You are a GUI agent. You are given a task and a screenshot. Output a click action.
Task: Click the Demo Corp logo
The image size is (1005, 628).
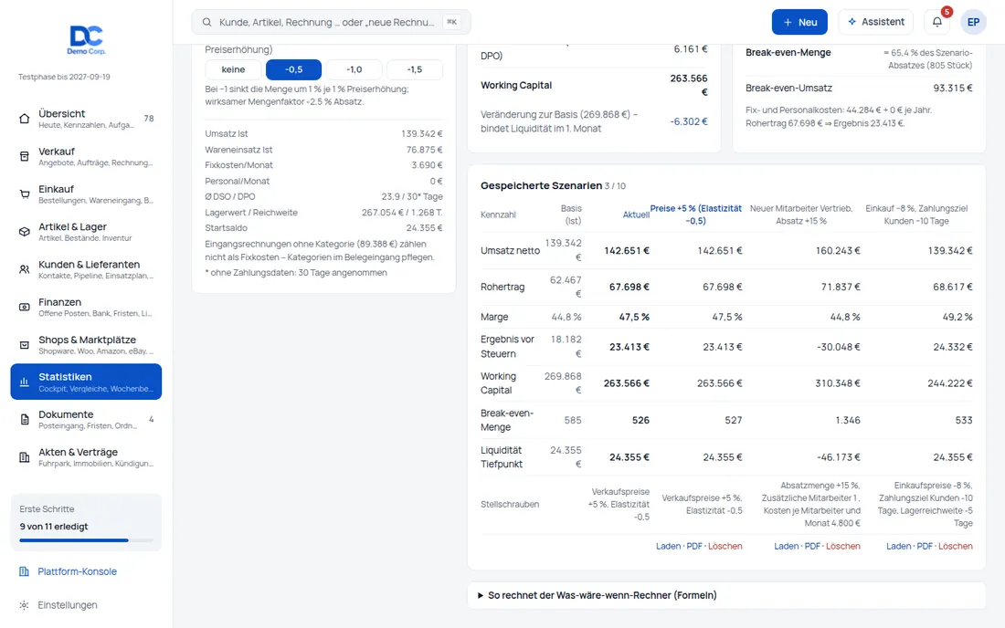click(86, 39)
